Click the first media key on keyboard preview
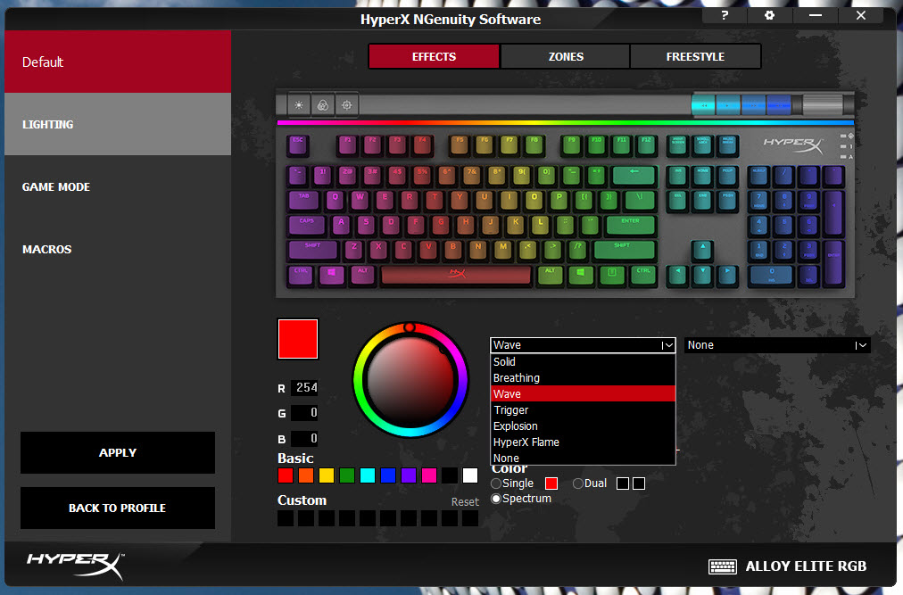The image size is (903, 595). click(703, 105)
